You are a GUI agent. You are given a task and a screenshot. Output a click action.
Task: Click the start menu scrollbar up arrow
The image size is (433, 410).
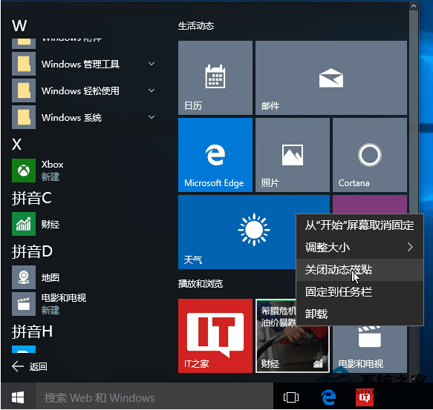pos(414,6)
